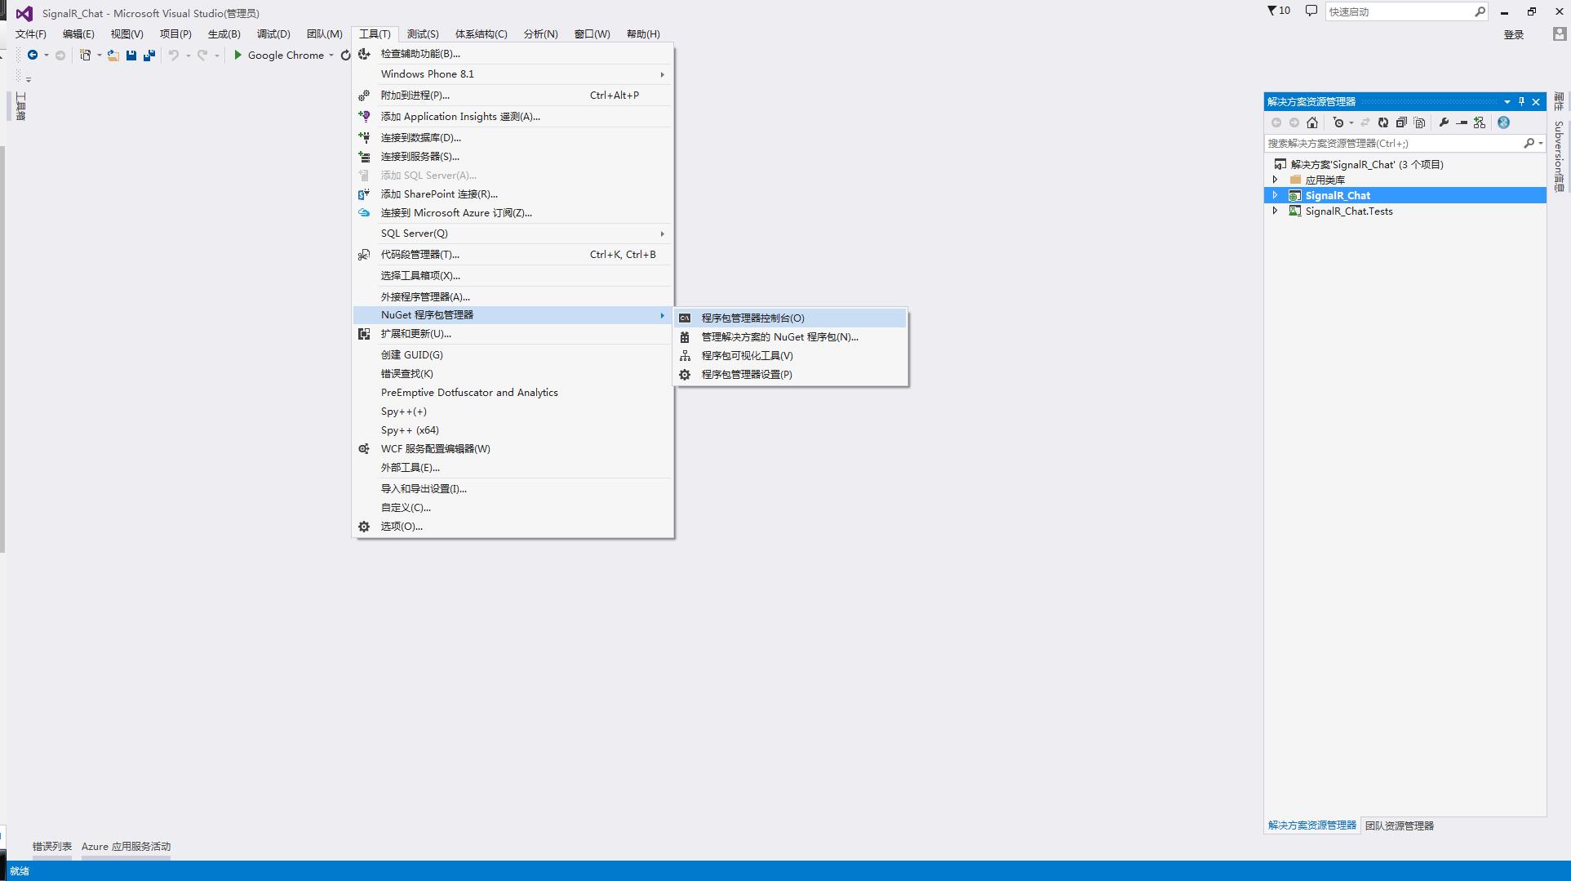Viewport: 1571px width, 881px height.
Task: Choose 创建 GUID(G) menu entry
Action: 513,354
